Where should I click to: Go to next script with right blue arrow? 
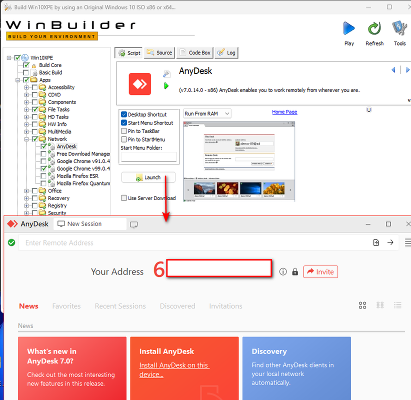tap(407, 69)
